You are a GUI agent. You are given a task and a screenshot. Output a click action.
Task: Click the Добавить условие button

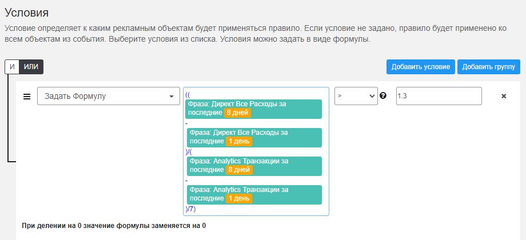pos(421,67)
